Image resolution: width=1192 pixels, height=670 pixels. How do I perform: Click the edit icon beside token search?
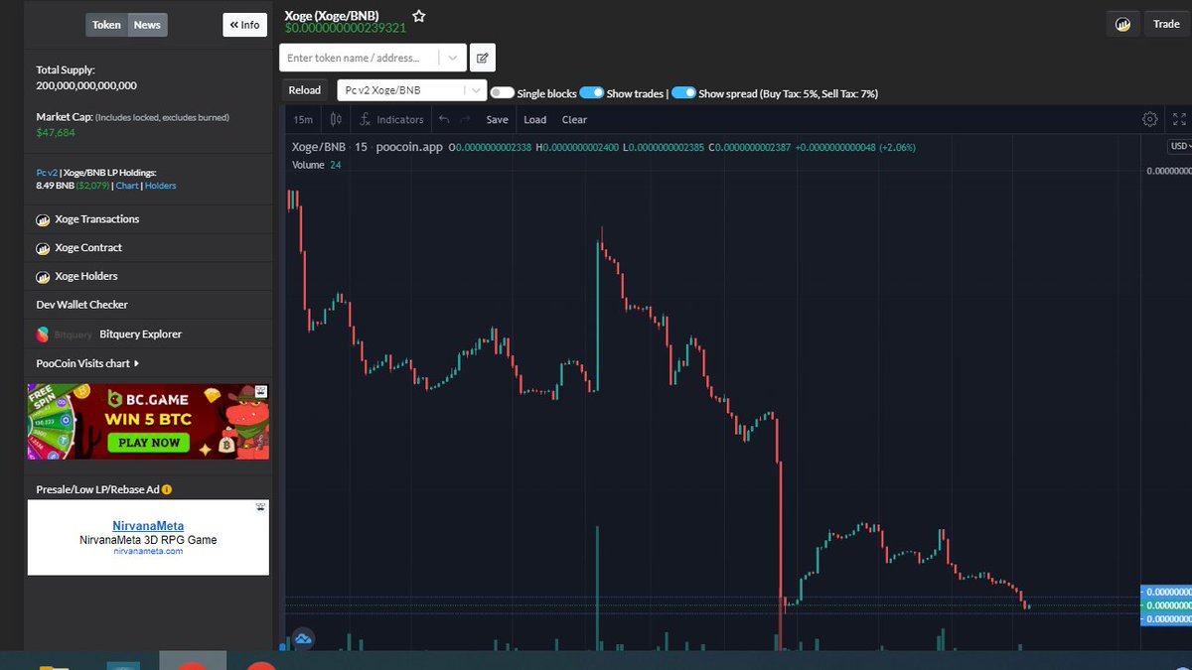(x=482, y=58)
